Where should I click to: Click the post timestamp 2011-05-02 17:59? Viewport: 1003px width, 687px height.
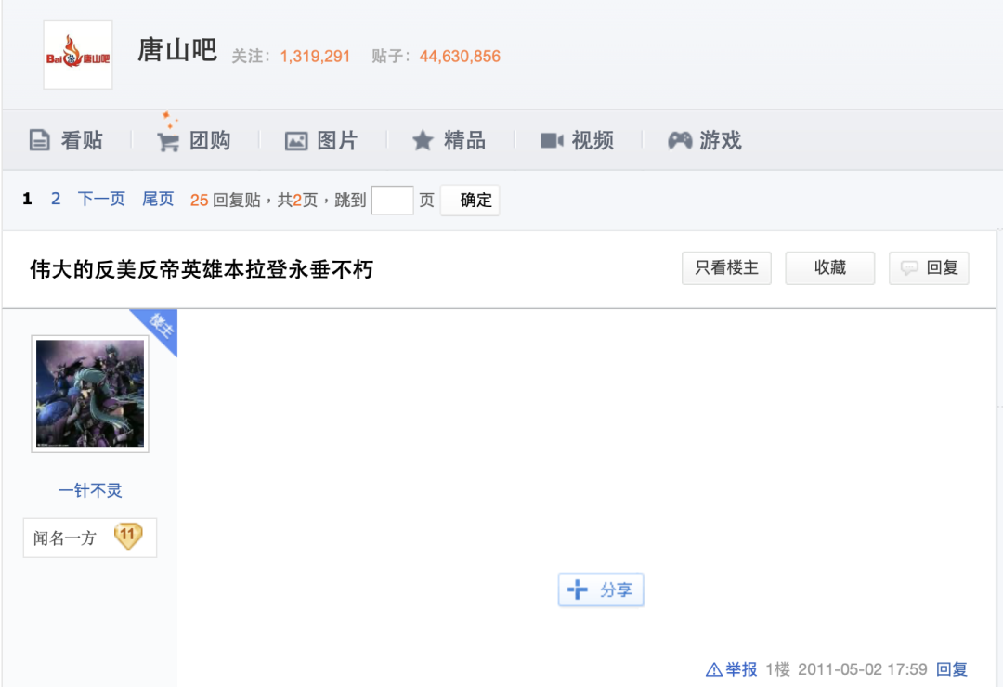pos(862,669)
